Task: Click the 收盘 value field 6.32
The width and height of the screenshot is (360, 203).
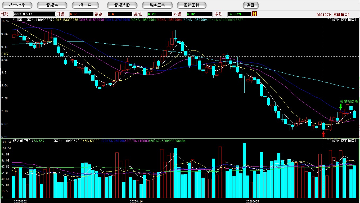Action: [199, 14]
